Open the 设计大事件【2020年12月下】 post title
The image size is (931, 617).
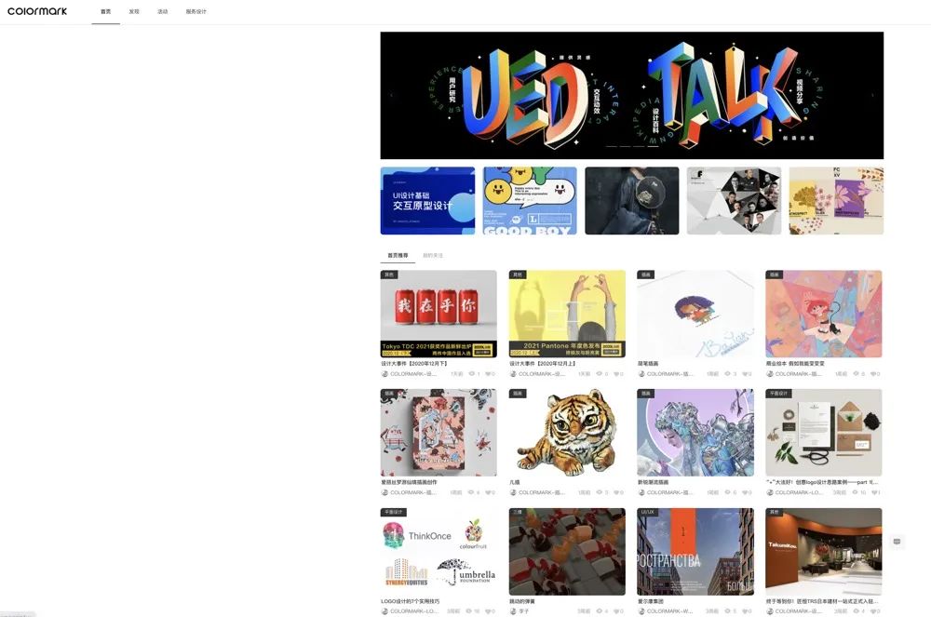coord(414,364)
